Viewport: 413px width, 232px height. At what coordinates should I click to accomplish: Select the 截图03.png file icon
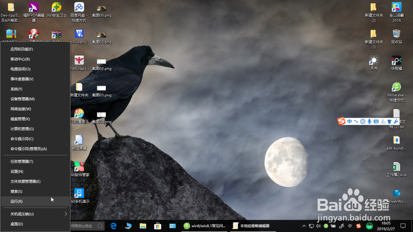coord(102,90)
